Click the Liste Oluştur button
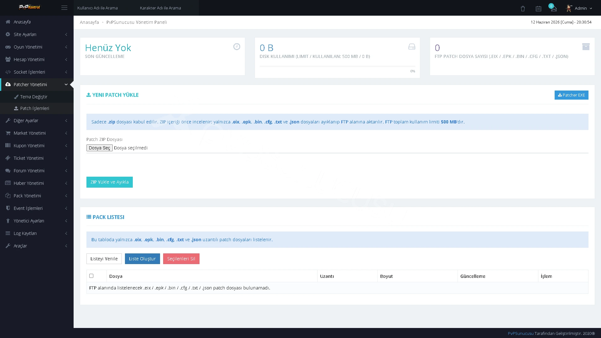601x338 pixels. [142, 259]
